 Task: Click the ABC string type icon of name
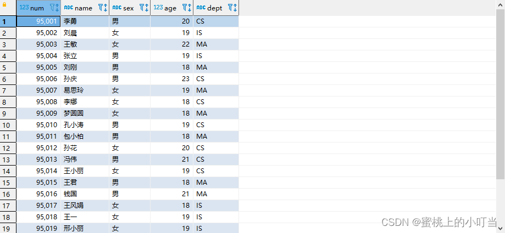tap(69, 7)
